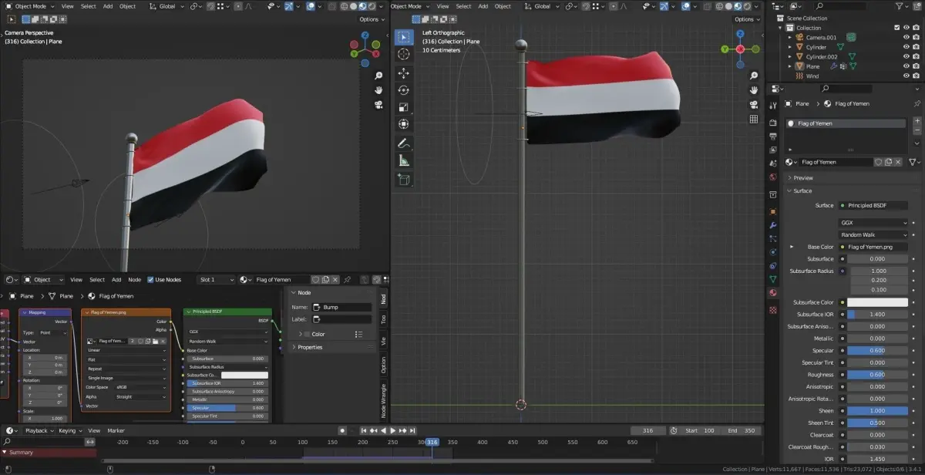Screen dimensions: 925x475
Task: Expand Plane object in outliner tree
Action: [789, 66]
